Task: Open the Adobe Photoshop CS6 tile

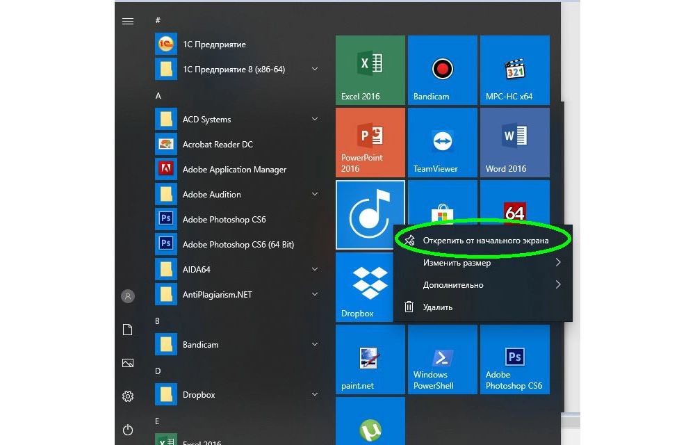Action: click(514, 359)
